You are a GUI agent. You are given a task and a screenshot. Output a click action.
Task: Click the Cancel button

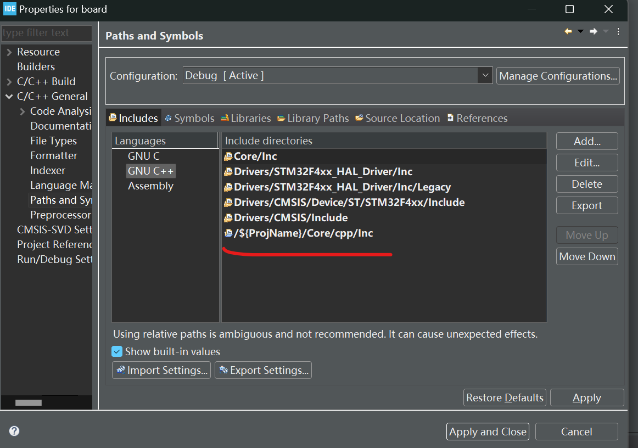click(x=577, y=432)
